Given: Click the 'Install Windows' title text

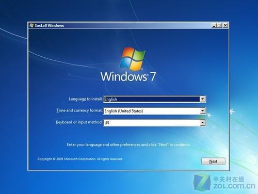Looking at the screenshot, I should pyautogui.click(x=50, y=25).
